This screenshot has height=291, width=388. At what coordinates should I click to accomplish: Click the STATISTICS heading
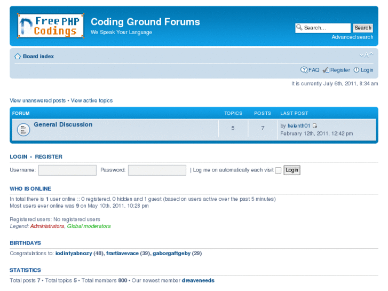point(25,270)
